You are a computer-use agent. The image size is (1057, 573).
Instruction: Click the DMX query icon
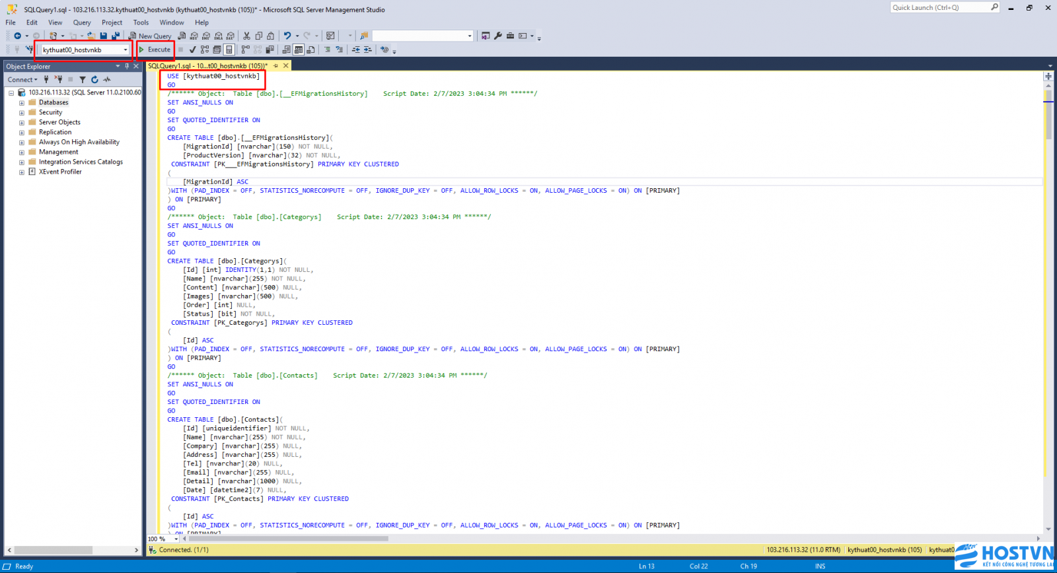click(x=206, y=36)
